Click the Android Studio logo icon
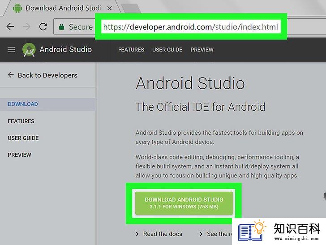Viewport: 326px width, 245px height. click(x=29, y=50)
